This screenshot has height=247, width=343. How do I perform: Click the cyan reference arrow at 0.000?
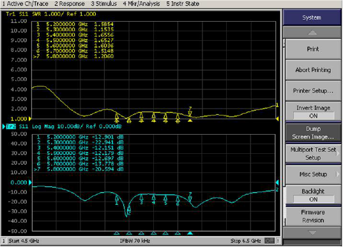pyautogui.click(x=30, y=183)
